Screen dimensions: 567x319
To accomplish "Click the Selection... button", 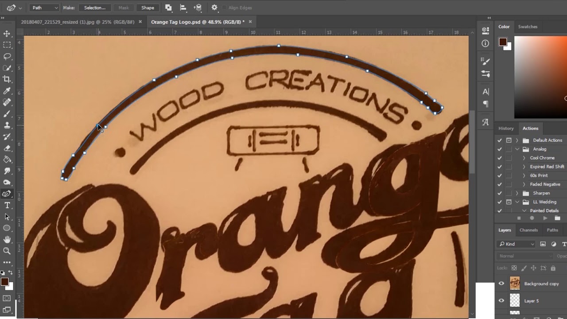I will click(95, 8).
